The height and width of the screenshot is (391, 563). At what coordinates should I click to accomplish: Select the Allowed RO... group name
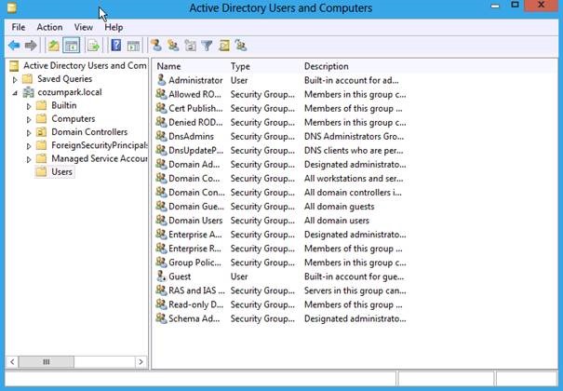coord(194,94)
